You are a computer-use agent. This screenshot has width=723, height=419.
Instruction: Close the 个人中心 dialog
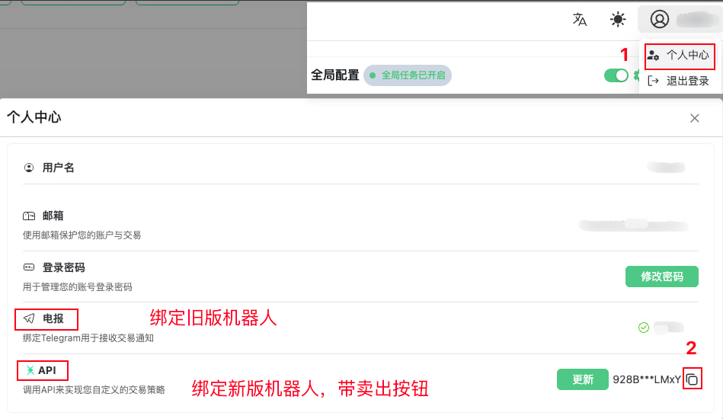(694, 118)
